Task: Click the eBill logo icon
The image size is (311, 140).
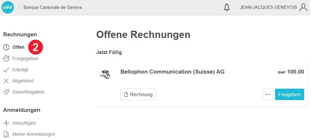Action: pos(8,7)
